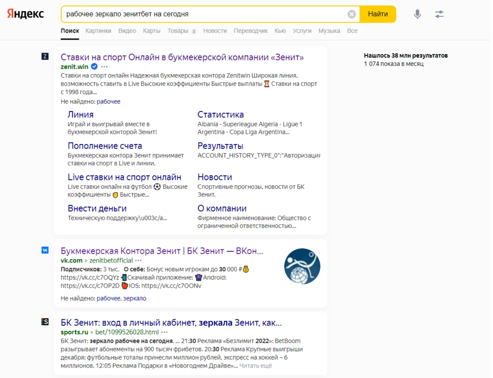The height and width of the screenshot is (378, 493).
Task: Open the Результаты sitelink
Action: click(x=220, y=146)
